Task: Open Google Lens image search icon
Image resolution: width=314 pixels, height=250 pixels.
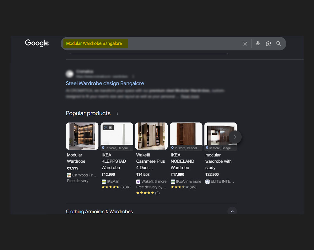Action: [x=268, y=43]
